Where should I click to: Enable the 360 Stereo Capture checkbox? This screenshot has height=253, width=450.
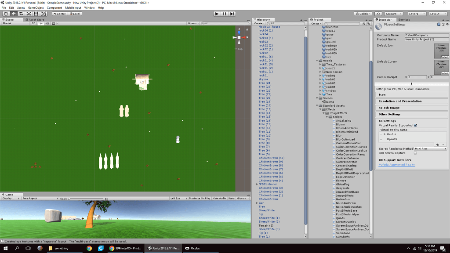pyautogui.click(x=415, y=153)
